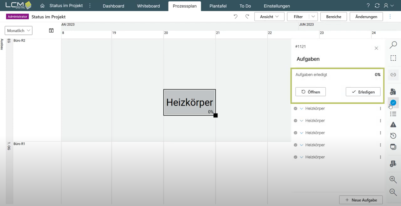Open the warning triangle panel
The image size is (401, 206).
pyautogui.click(x=393, y=125)
